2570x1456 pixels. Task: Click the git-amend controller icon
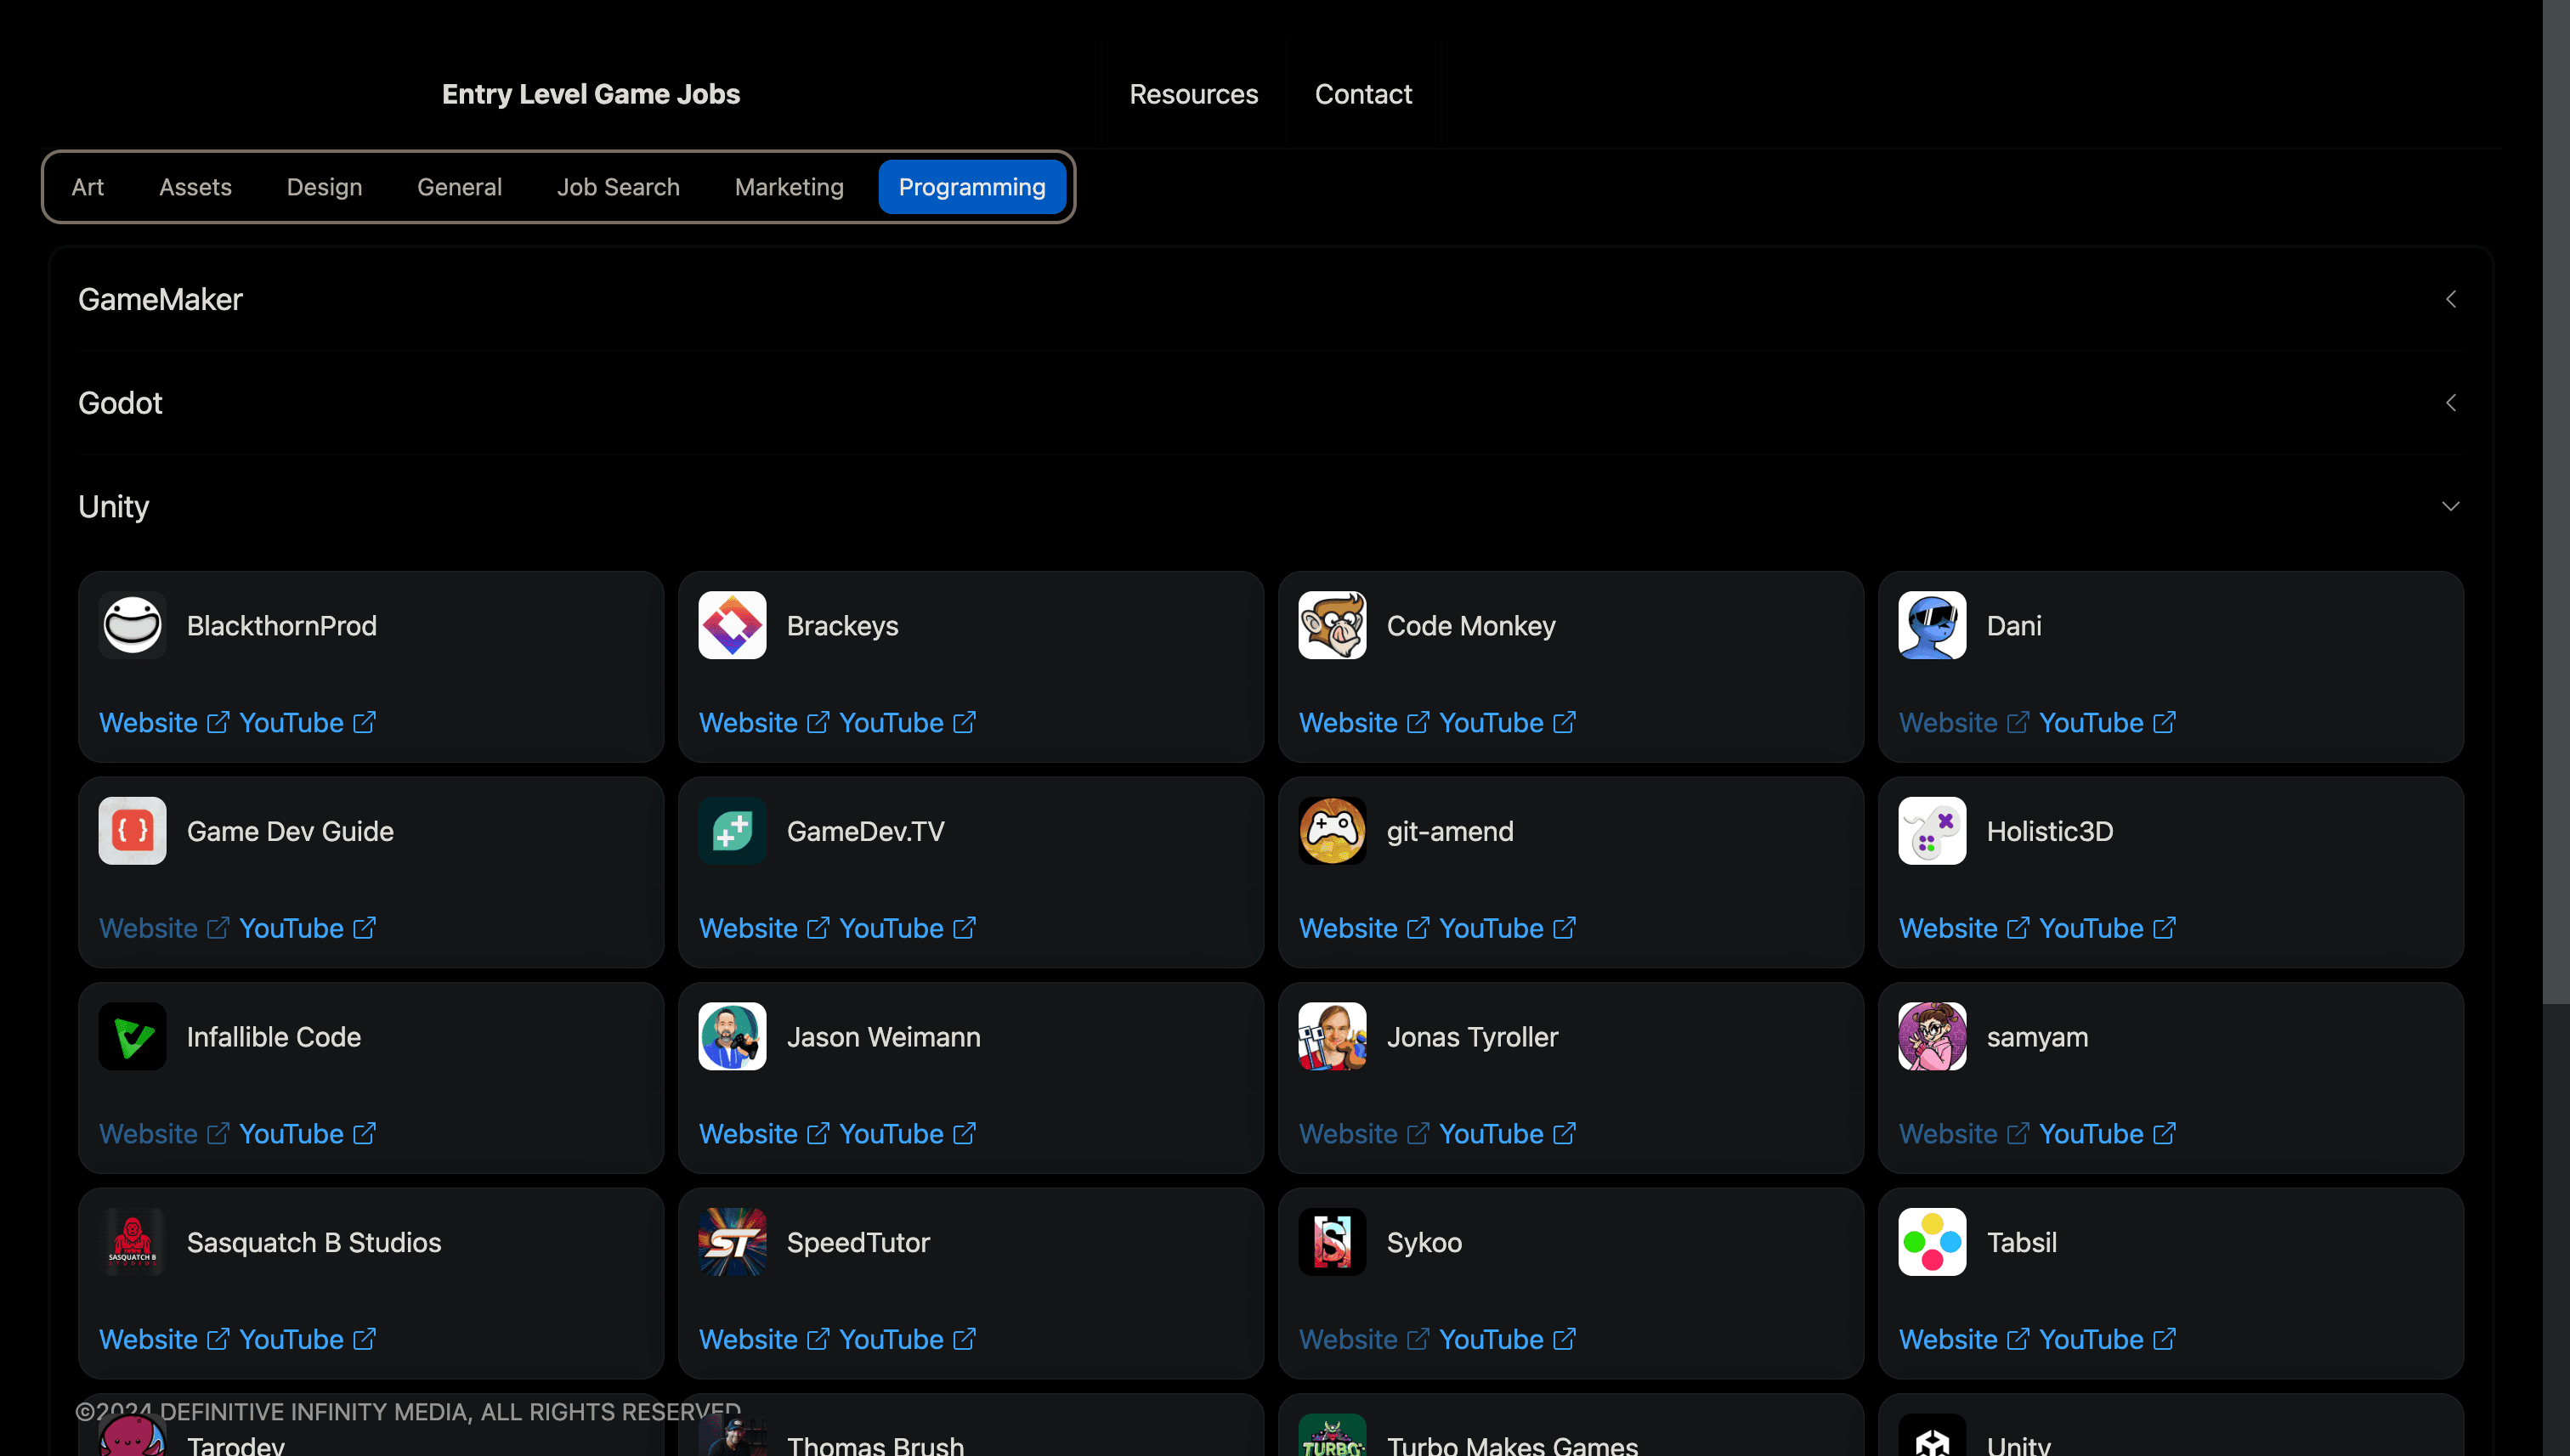click(1332, 831)
